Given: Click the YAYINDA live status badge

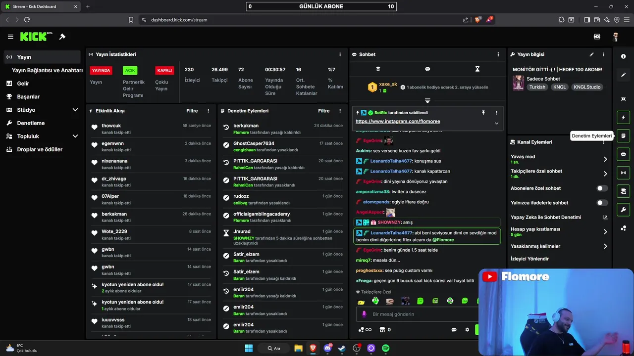Looking at the screenshot, I should pyautogui.click(x=101, y=70).
